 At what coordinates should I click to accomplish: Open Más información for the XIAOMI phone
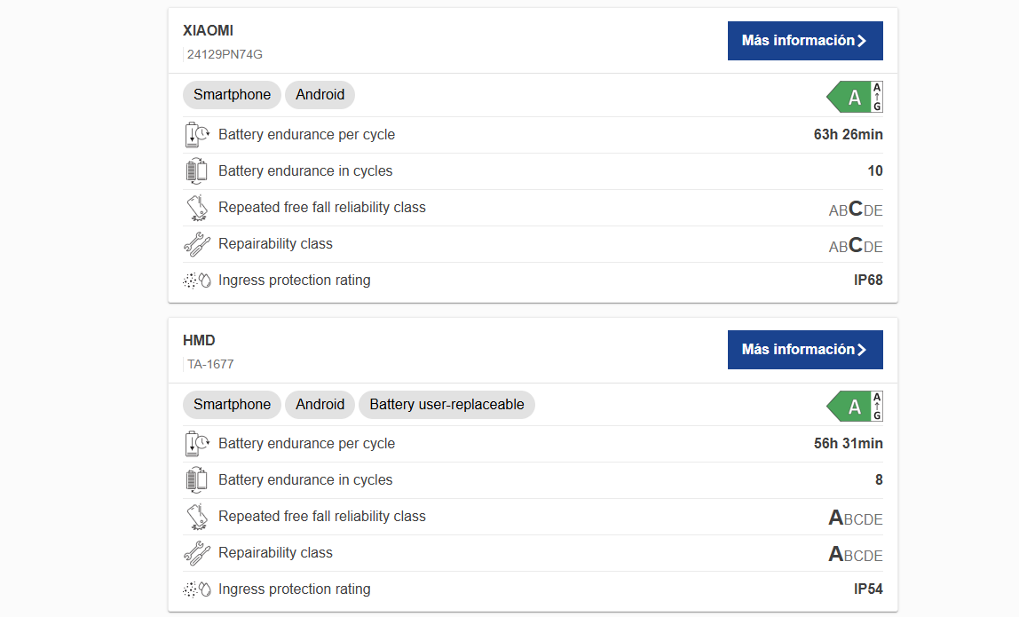click(805, 40)
